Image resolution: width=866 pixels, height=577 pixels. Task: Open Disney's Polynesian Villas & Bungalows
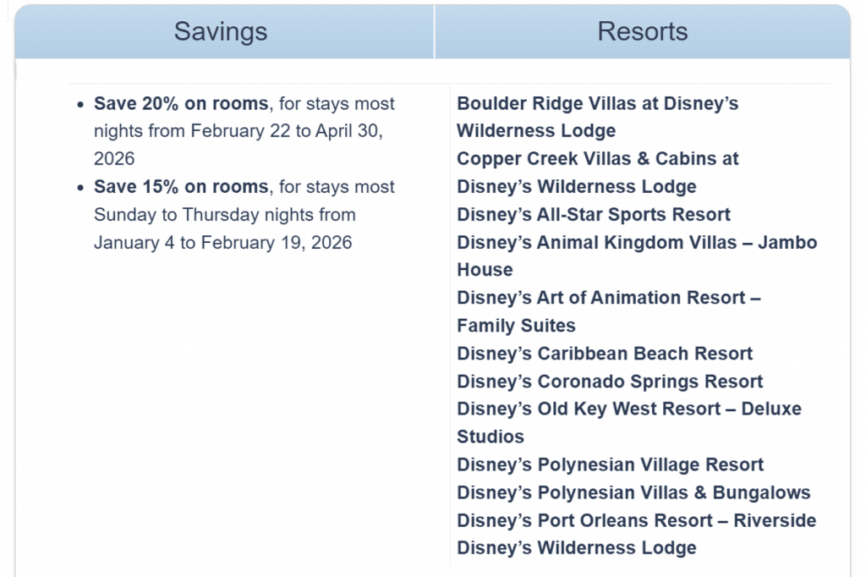pyautogui.click(x=633, y=492)
